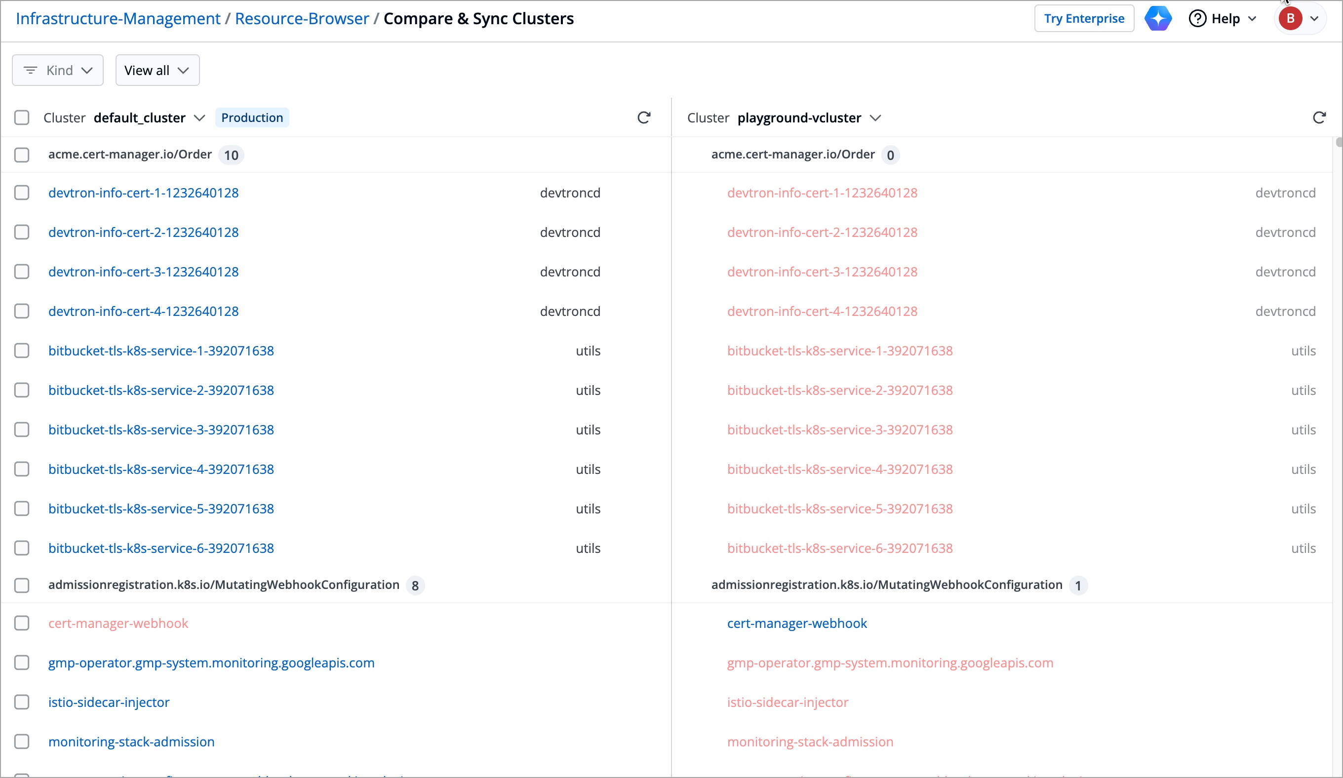The width and height of the screenshot is (1343, 778).
Task: Click the Production environment tag
Action: pyautogui.click(x=252, y=117)
